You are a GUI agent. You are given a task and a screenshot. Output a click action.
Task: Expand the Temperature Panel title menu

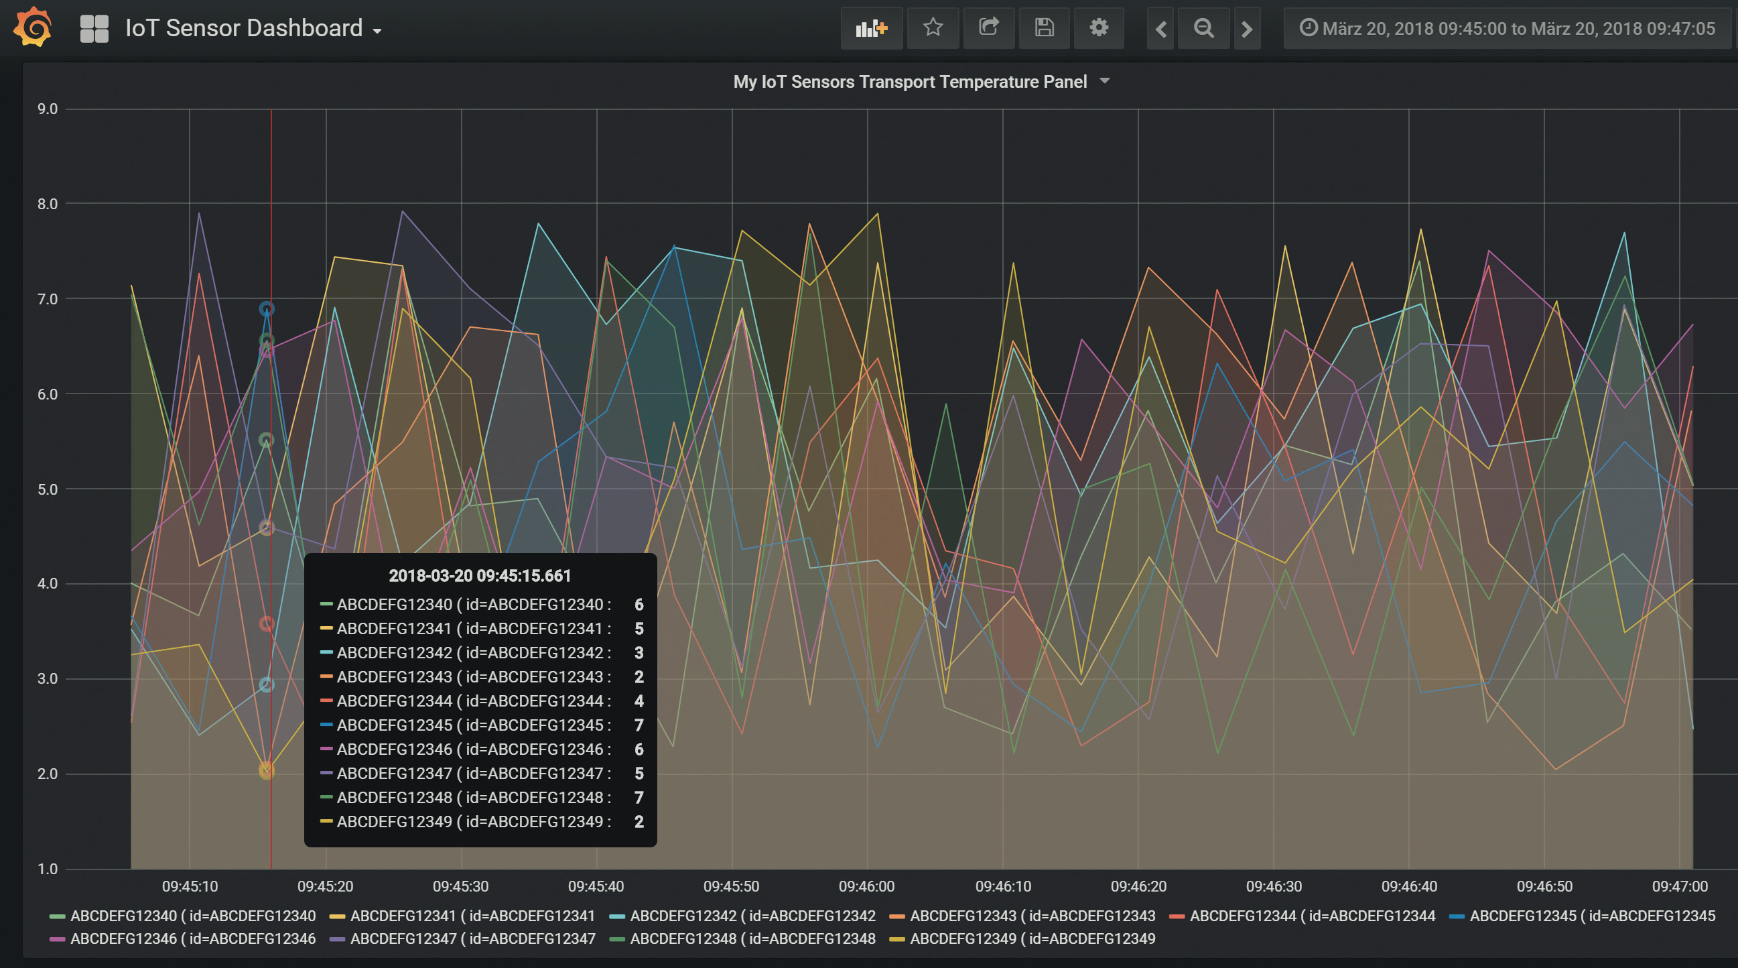point(921,82)
